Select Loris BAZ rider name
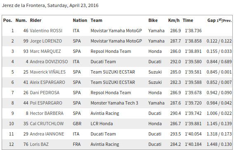This screenshot has width=234, height=150. (x=39, y=144)
